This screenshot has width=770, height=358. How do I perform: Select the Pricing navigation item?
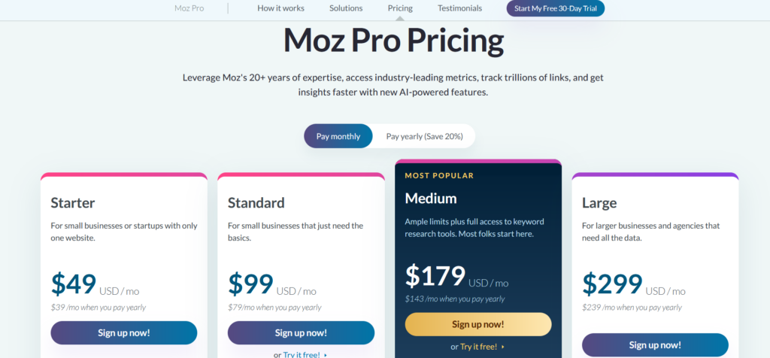click(x=400, y=8)
